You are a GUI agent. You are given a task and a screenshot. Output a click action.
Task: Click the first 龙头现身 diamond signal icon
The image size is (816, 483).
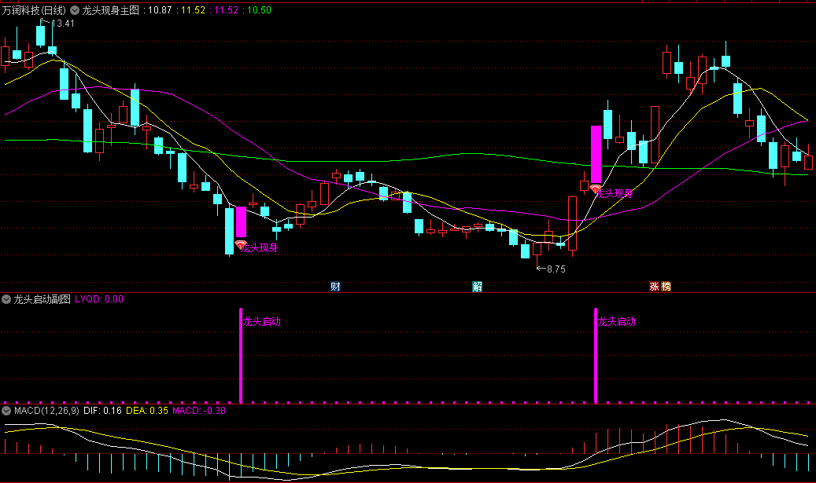[241, 244]
